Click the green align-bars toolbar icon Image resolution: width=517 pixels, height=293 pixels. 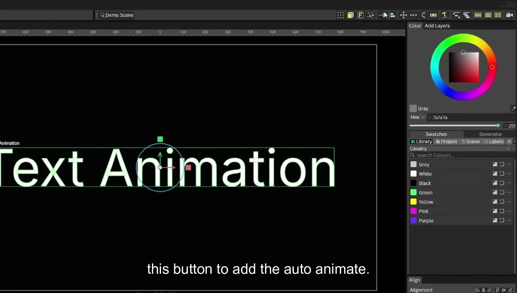tap(393, 15)
